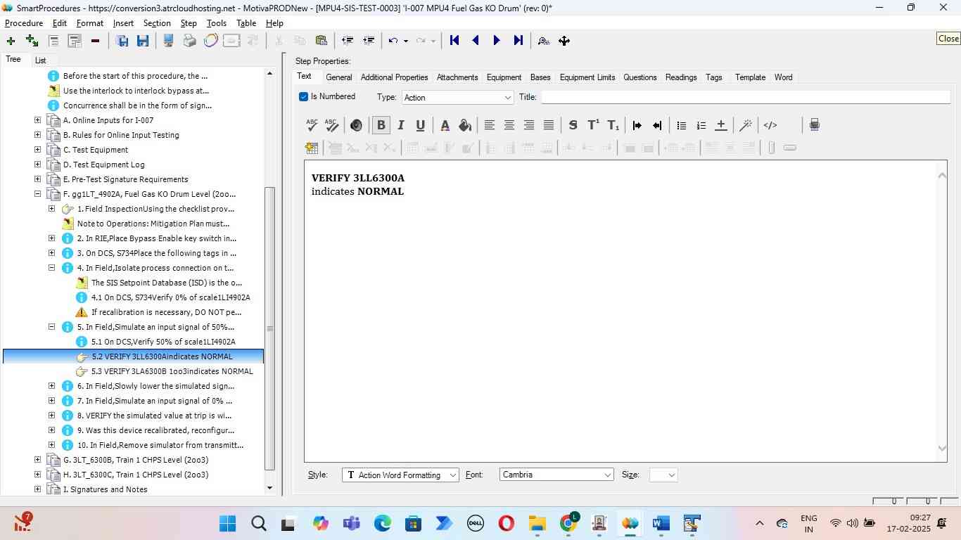Open the Font dropdown showing Cambria
Image resolution: width=961 pixels, height=540 pixels.
point(556,475)
